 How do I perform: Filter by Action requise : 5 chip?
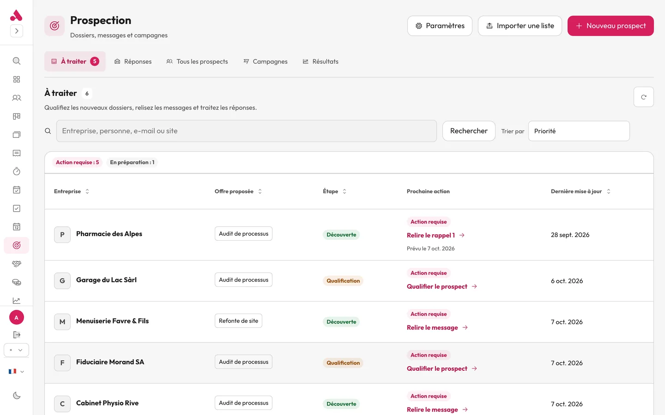77,162
